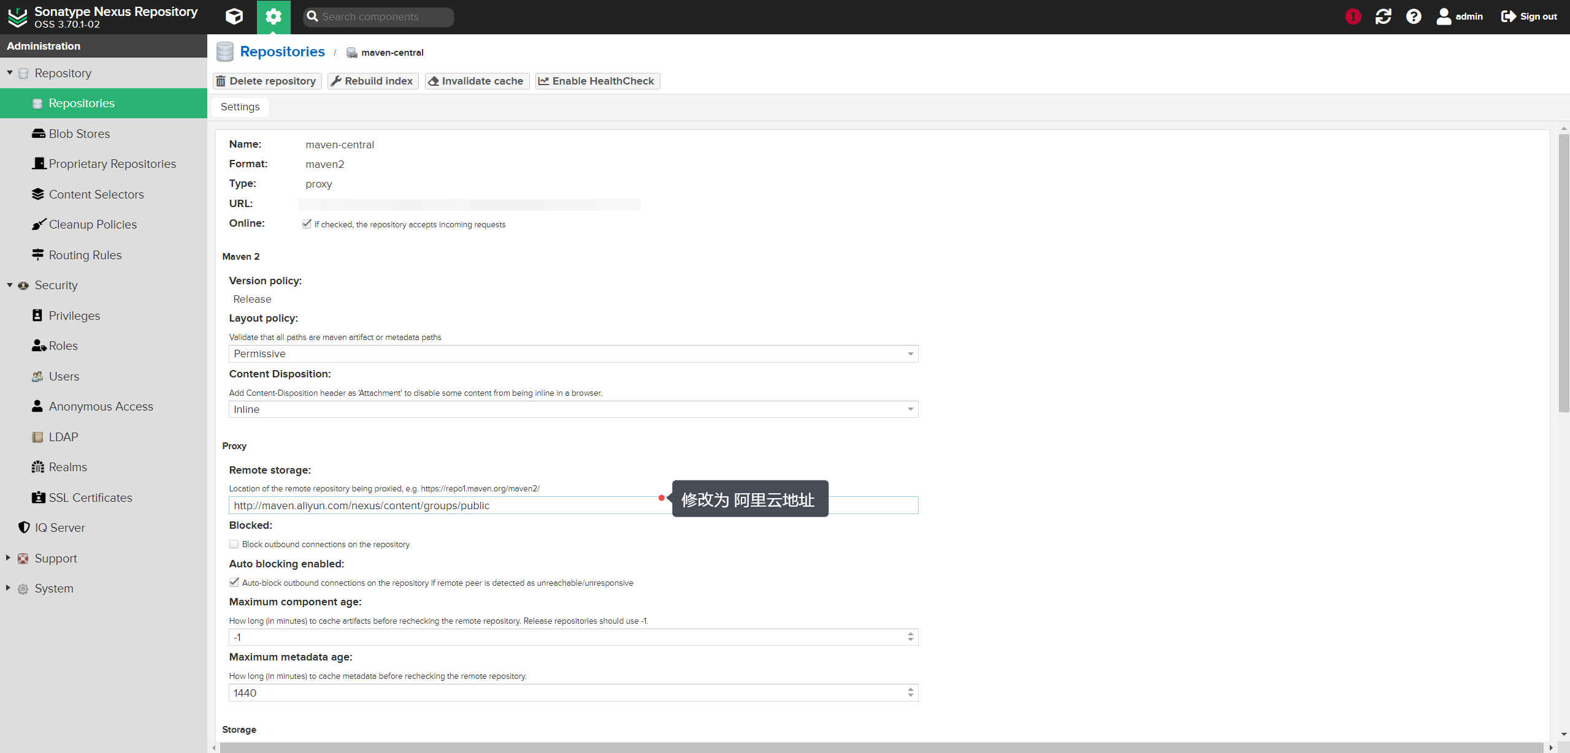The image size is (1570, 753).
Task: Collapse the Repository tree section
Action: click(x=9, y=73)
